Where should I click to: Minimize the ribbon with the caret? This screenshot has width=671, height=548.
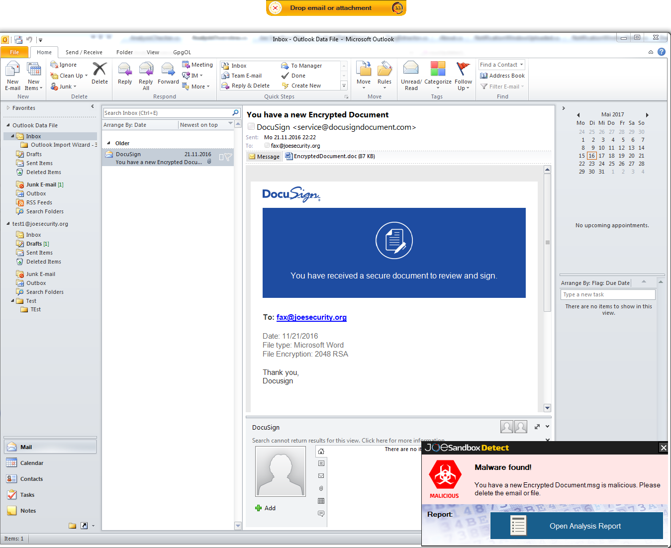[651, 52]
